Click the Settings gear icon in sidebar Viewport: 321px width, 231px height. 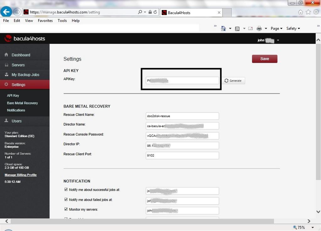(x=6, y=84)
